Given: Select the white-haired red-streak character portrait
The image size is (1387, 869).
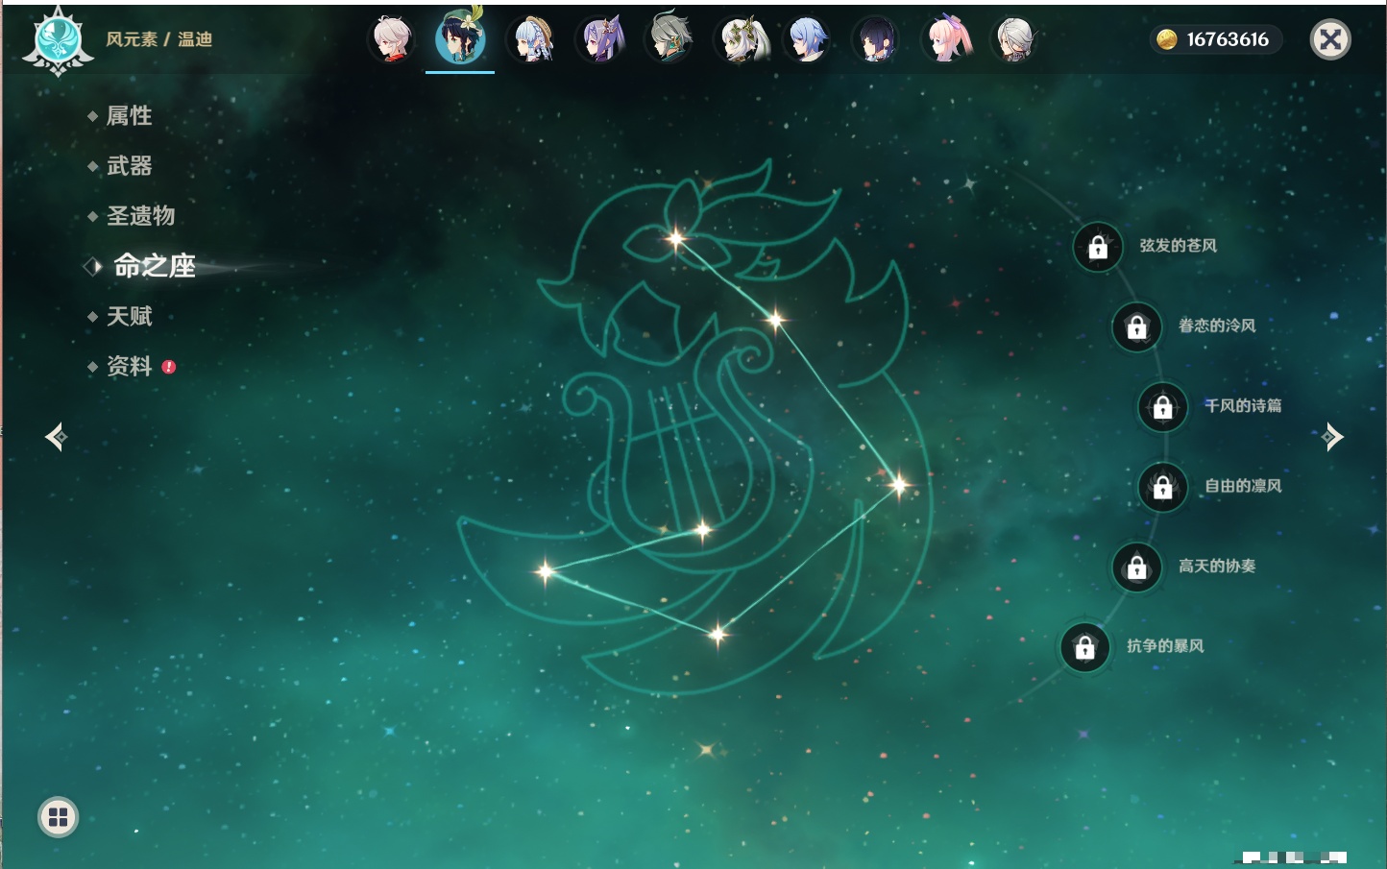Looking at the screenshot, I should click(391, 39).
